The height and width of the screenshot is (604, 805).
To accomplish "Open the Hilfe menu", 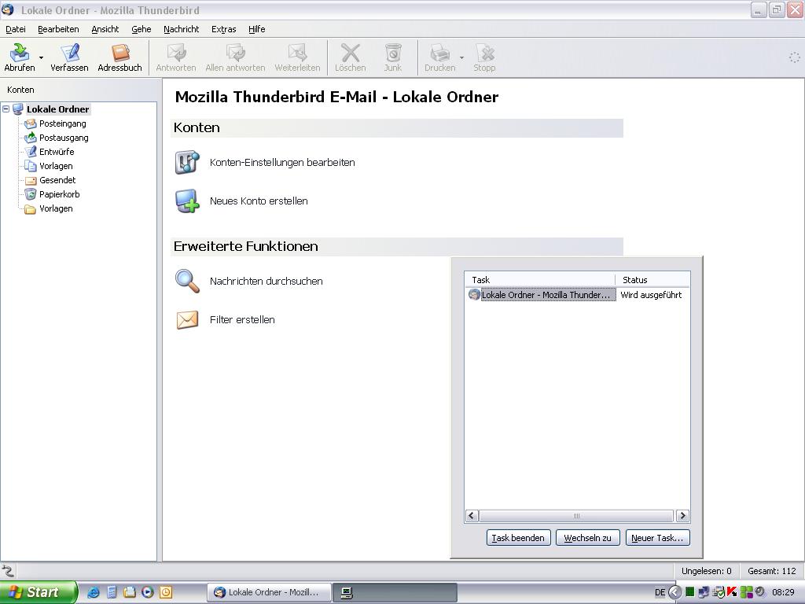I will tap(257, 29).
